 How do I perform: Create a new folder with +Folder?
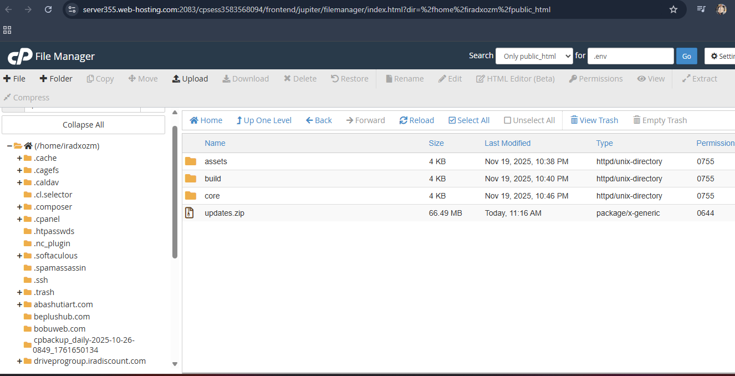(56, 79)
